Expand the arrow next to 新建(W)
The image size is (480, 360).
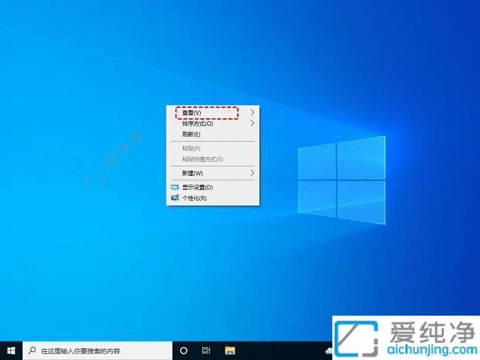(253, 173)
